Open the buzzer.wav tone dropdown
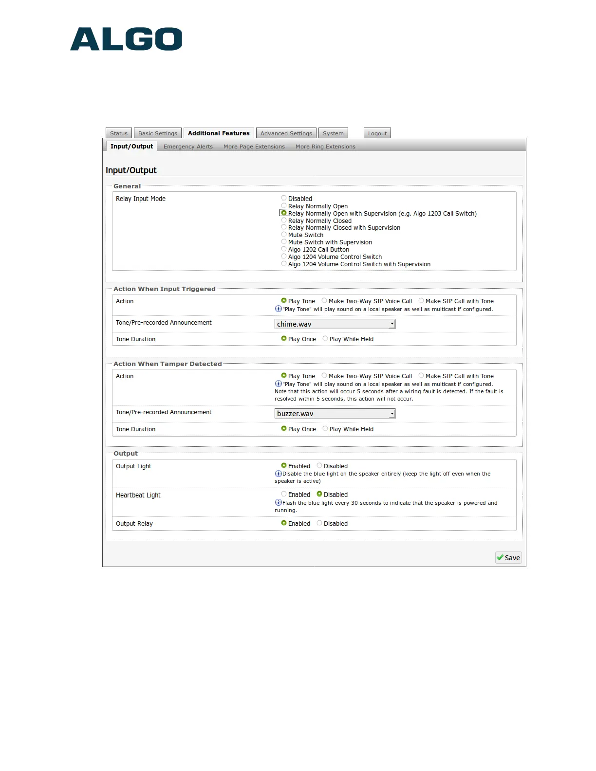Image resolution: width=596 pixels, height=771 pixels. pyautogui.click(x=335, y=413)
